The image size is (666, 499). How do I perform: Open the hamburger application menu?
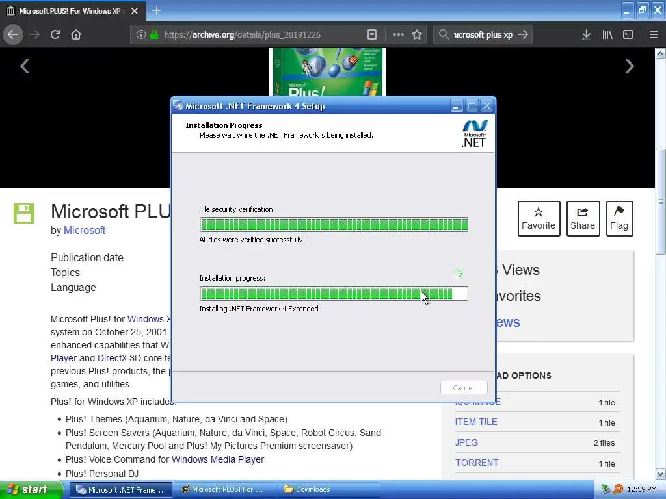point(653,34)
